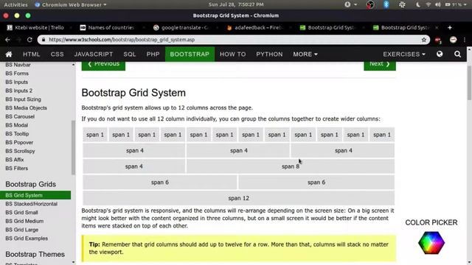
Task: Open BS Affix in sidebar
Action: click(15, 160)
